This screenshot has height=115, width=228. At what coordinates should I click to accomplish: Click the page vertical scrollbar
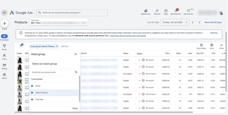click(x=226, y=62)
